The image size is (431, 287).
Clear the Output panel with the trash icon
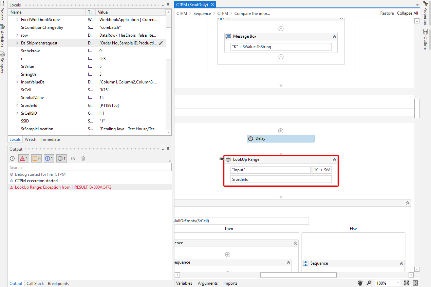[x=83, y=158]
